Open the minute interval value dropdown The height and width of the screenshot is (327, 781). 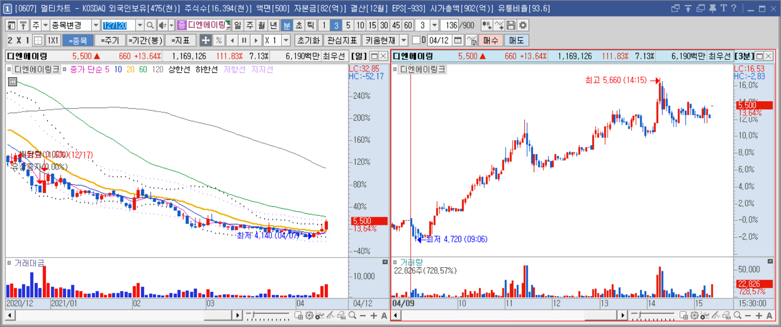(x=435, y=25)
